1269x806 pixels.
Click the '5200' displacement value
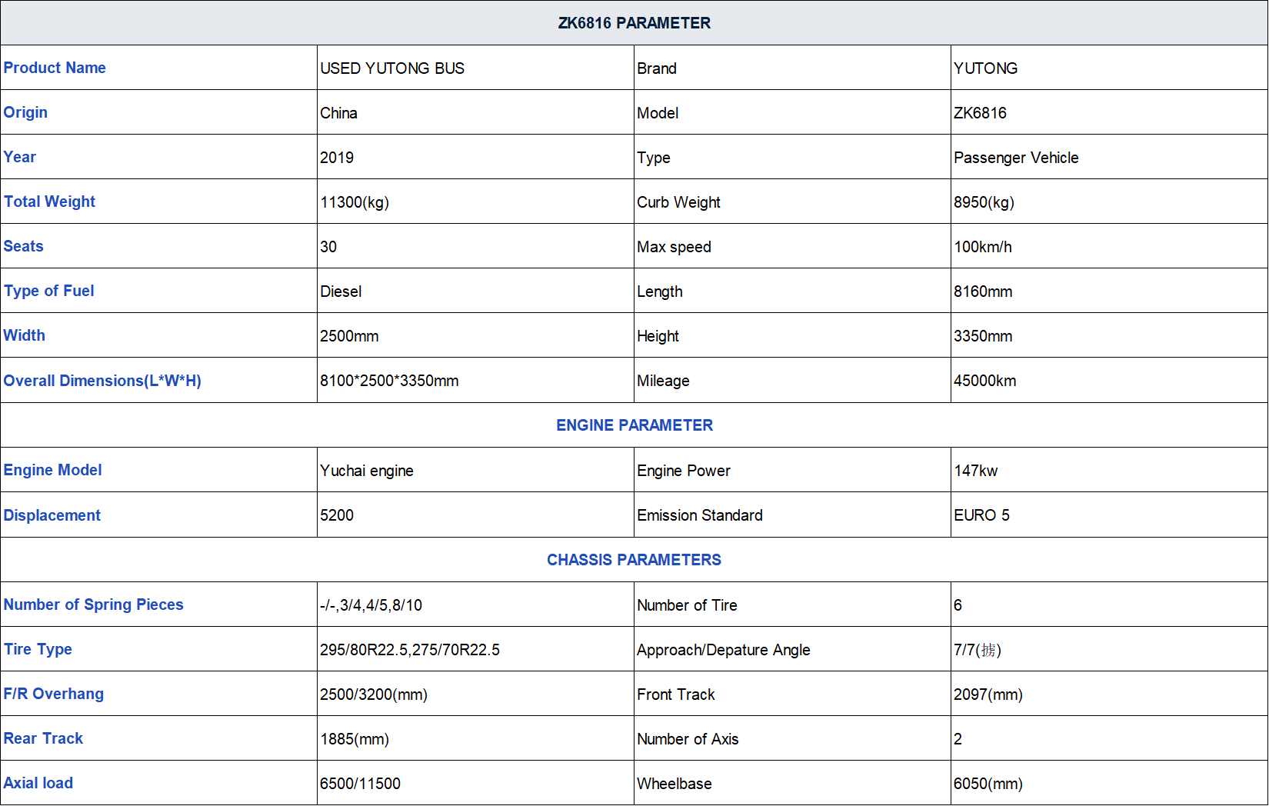[337, 515]
